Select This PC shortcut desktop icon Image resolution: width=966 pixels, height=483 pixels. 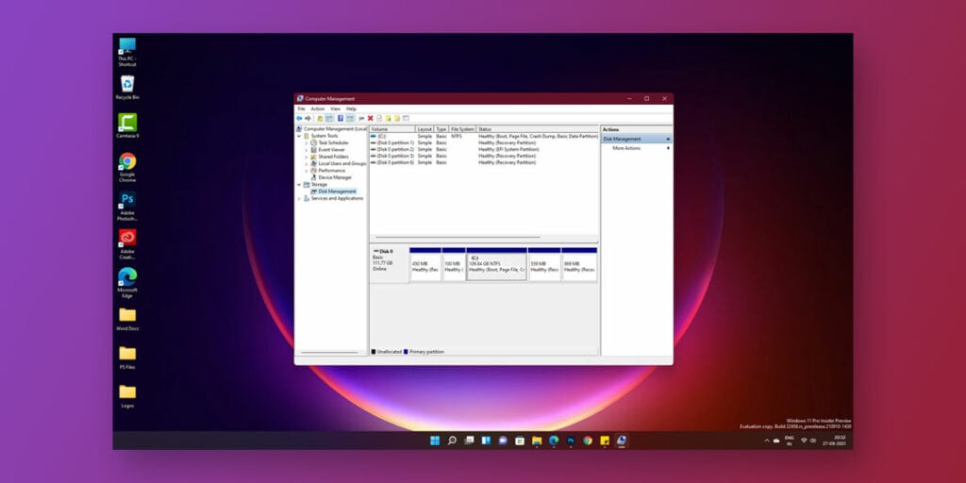[127, 52]
